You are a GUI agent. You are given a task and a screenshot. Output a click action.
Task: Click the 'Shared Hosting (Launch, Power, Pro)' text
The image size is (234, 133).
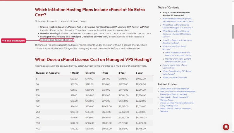pyautogui.click(x=61, y=27)
